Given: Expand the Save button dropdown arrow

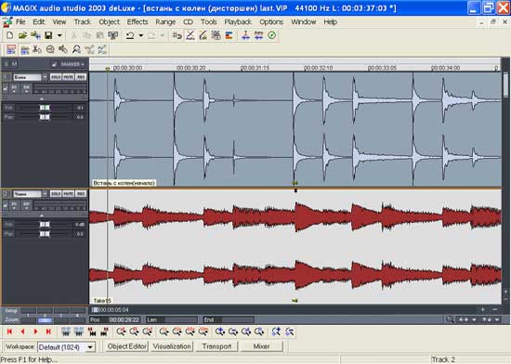Looking at the screenshot, I should (x=59, y=35).
